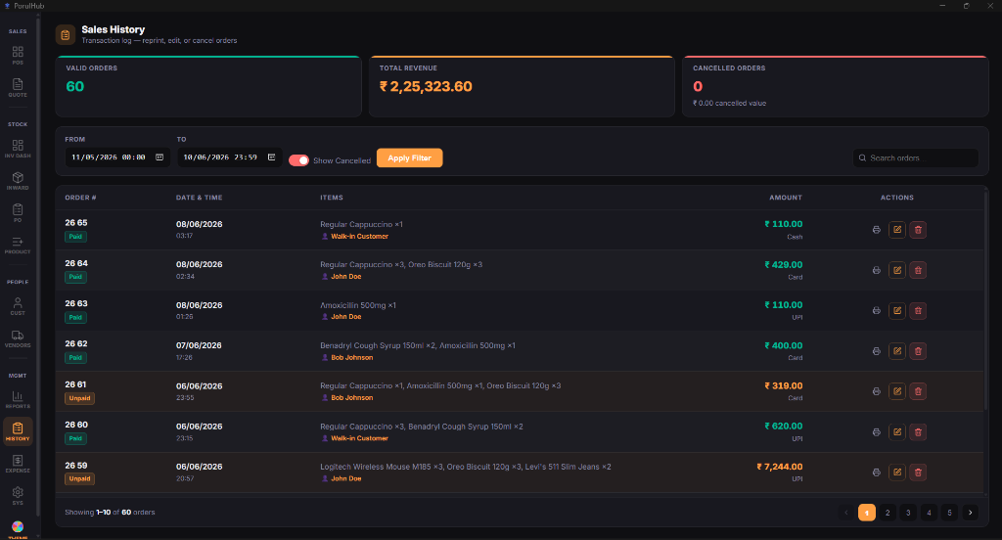1002x540 pixels.
Task: Click the To date input field
Action: (x=229, y=157)
